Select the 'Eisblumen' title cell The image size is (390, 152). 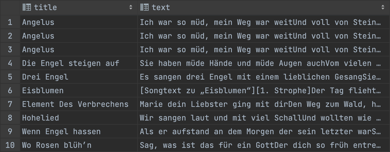click(43, 91)
